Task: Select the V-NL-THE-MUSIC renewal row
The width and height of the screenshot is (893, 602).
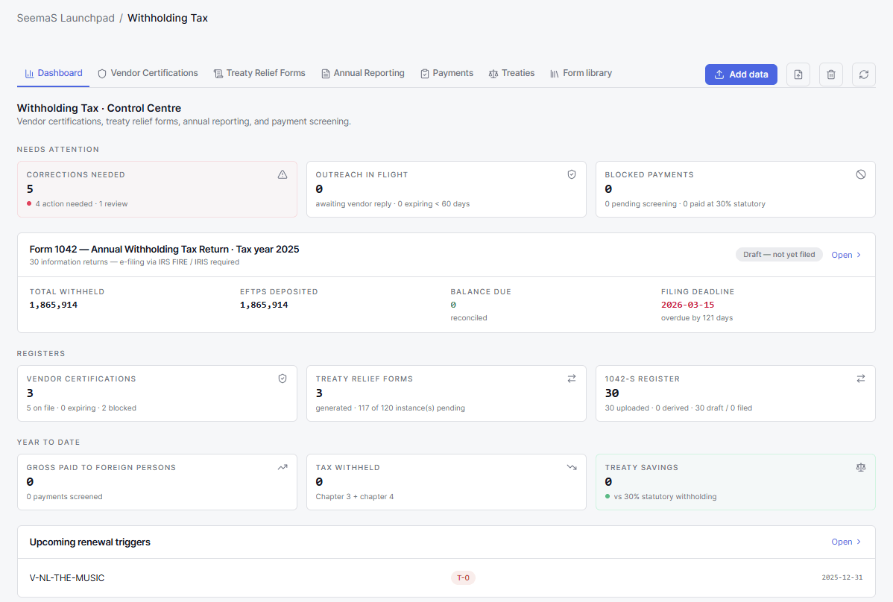Action: (446, 577)
